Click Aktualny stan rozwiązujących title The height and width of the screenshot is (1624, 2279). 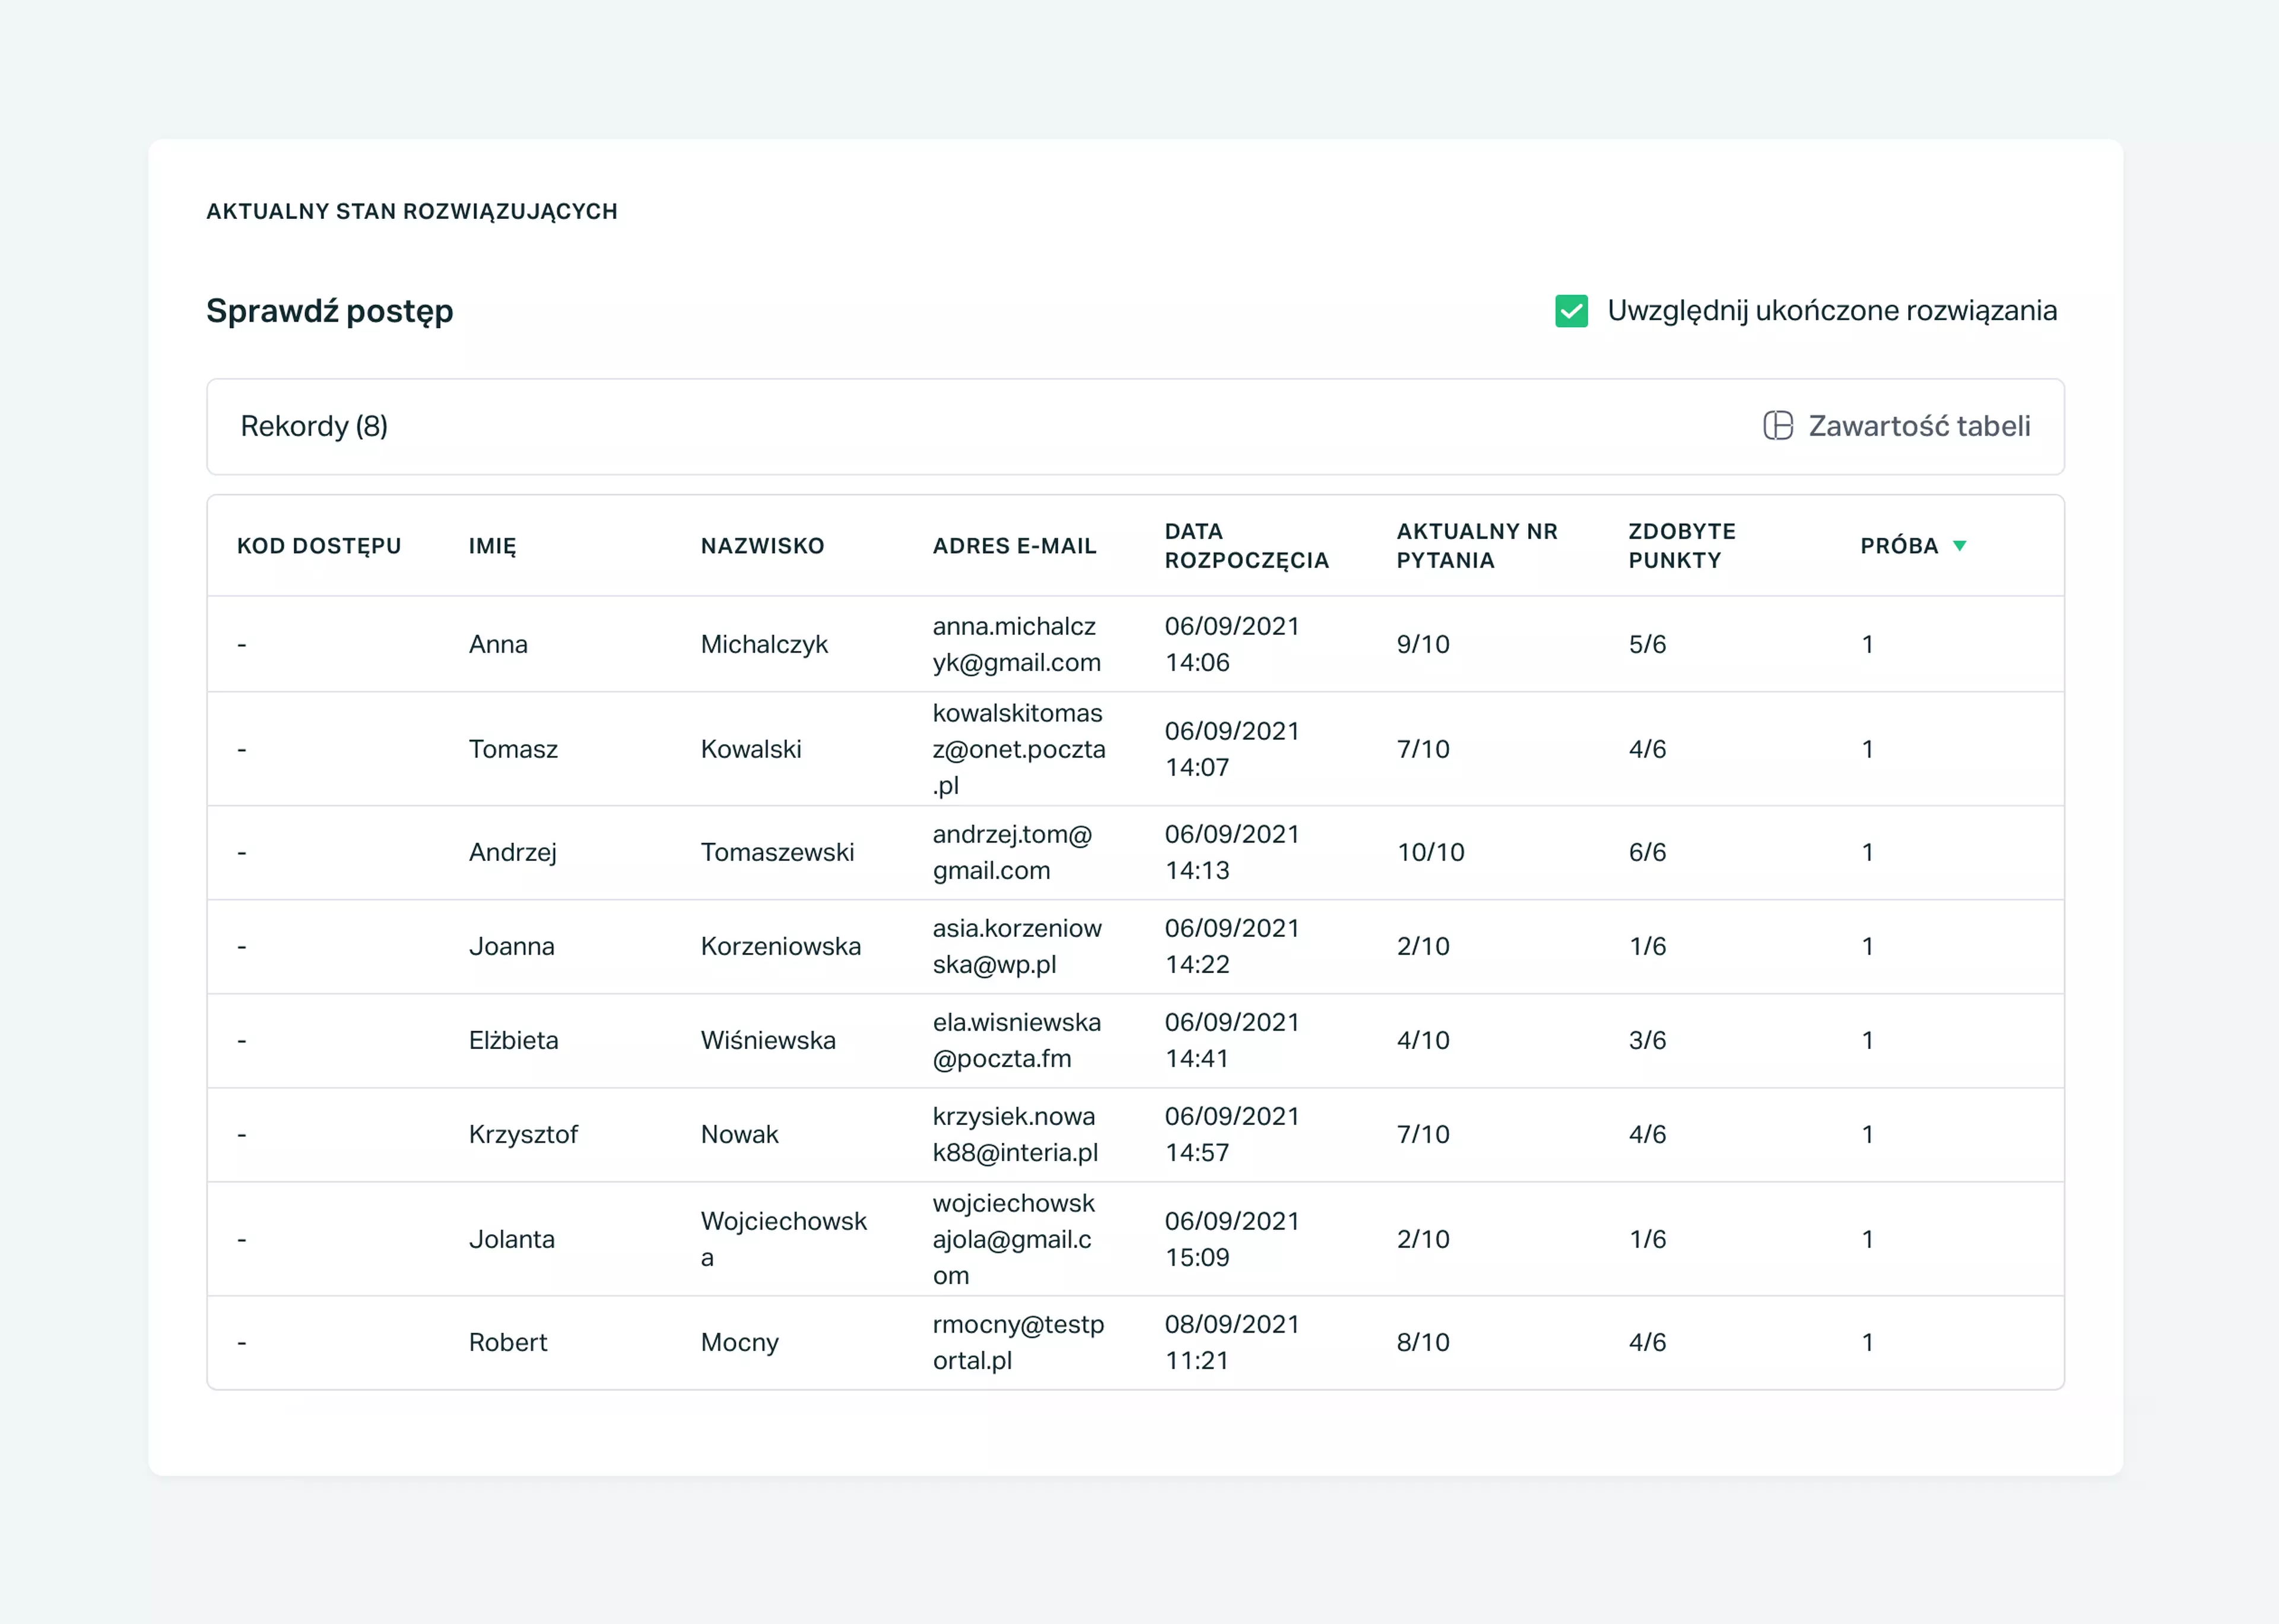click(x=412, y=211)
